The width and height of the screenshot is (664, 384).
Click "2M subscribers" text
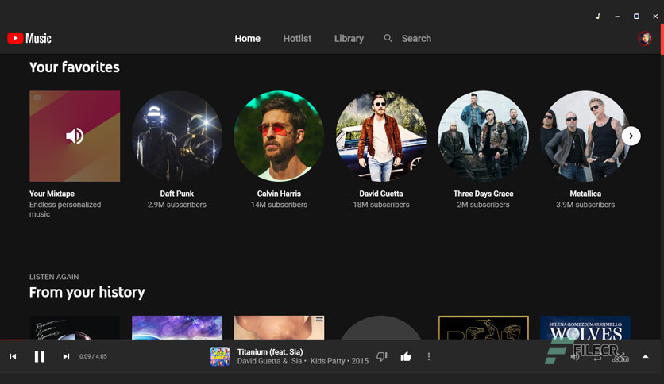(483, 205)
